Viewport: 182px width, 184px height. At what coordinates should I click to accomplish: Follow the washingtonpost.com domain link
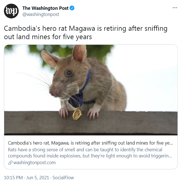click(35, 163)
